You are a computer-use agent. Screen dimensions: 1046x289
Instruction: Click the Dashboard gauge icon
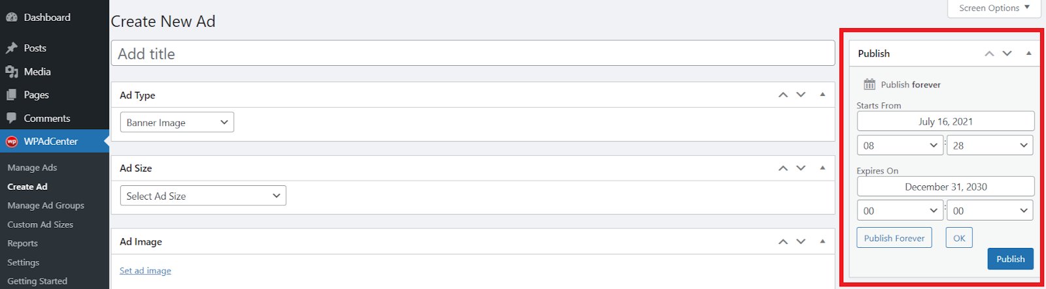click(x=12, y=18)
